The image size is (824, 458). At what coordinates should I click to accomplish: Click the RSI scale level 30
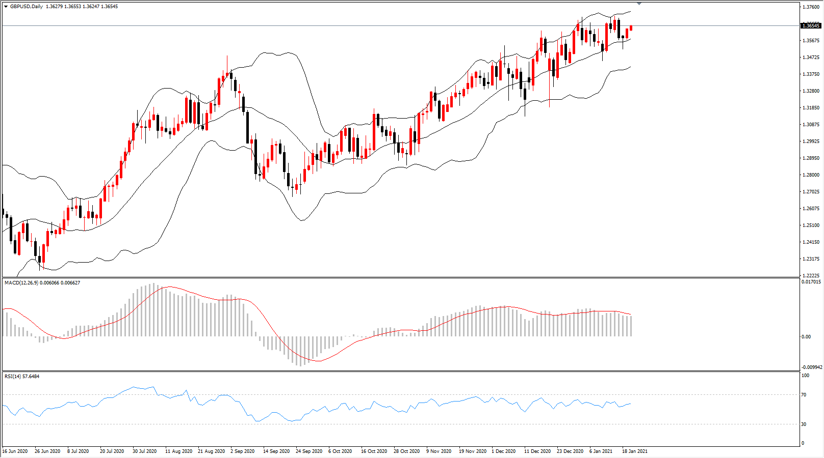pos(804,424)
